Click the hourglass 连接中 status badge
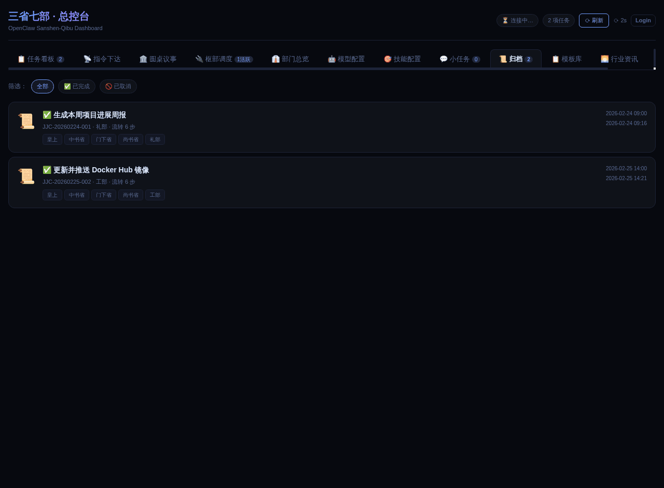The image size is (664, 488). tap(517, 20)
